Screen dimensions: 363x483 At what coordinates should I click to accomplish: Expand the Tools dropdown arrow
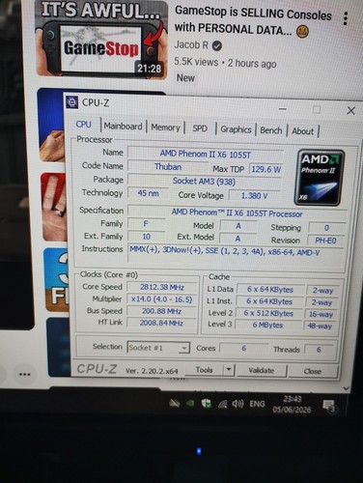[229, 370]
